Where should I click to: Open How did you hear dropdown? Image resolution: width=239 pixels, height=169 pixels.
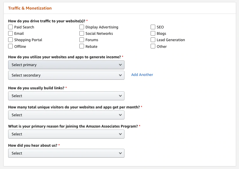point(66,153)
